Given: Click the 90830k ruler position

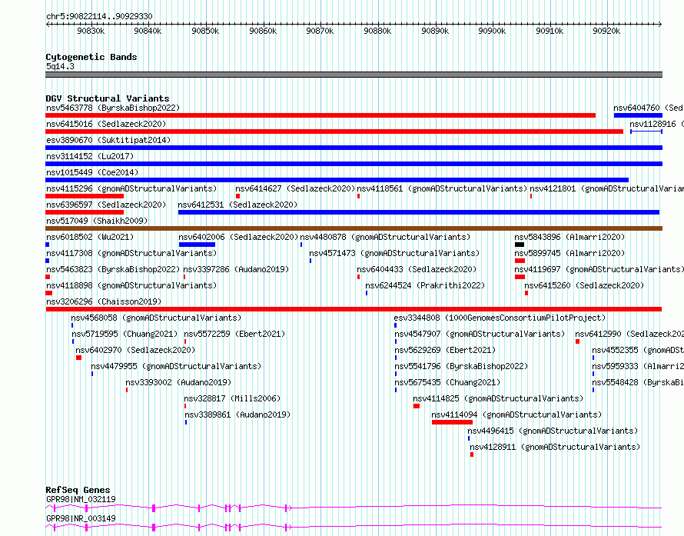Looking at the screenshot, I should (91, 31).
